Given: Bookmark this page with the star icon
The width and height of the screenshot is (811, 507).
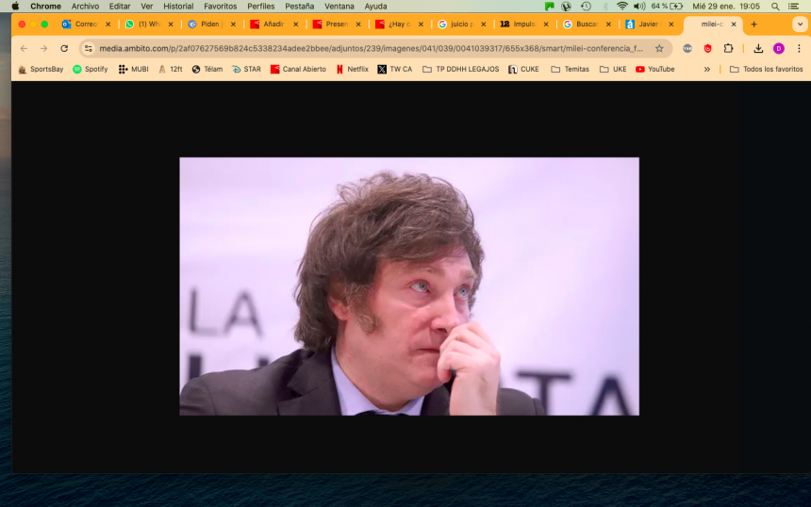Looking at the screenshot, I should tap(659, 48).
